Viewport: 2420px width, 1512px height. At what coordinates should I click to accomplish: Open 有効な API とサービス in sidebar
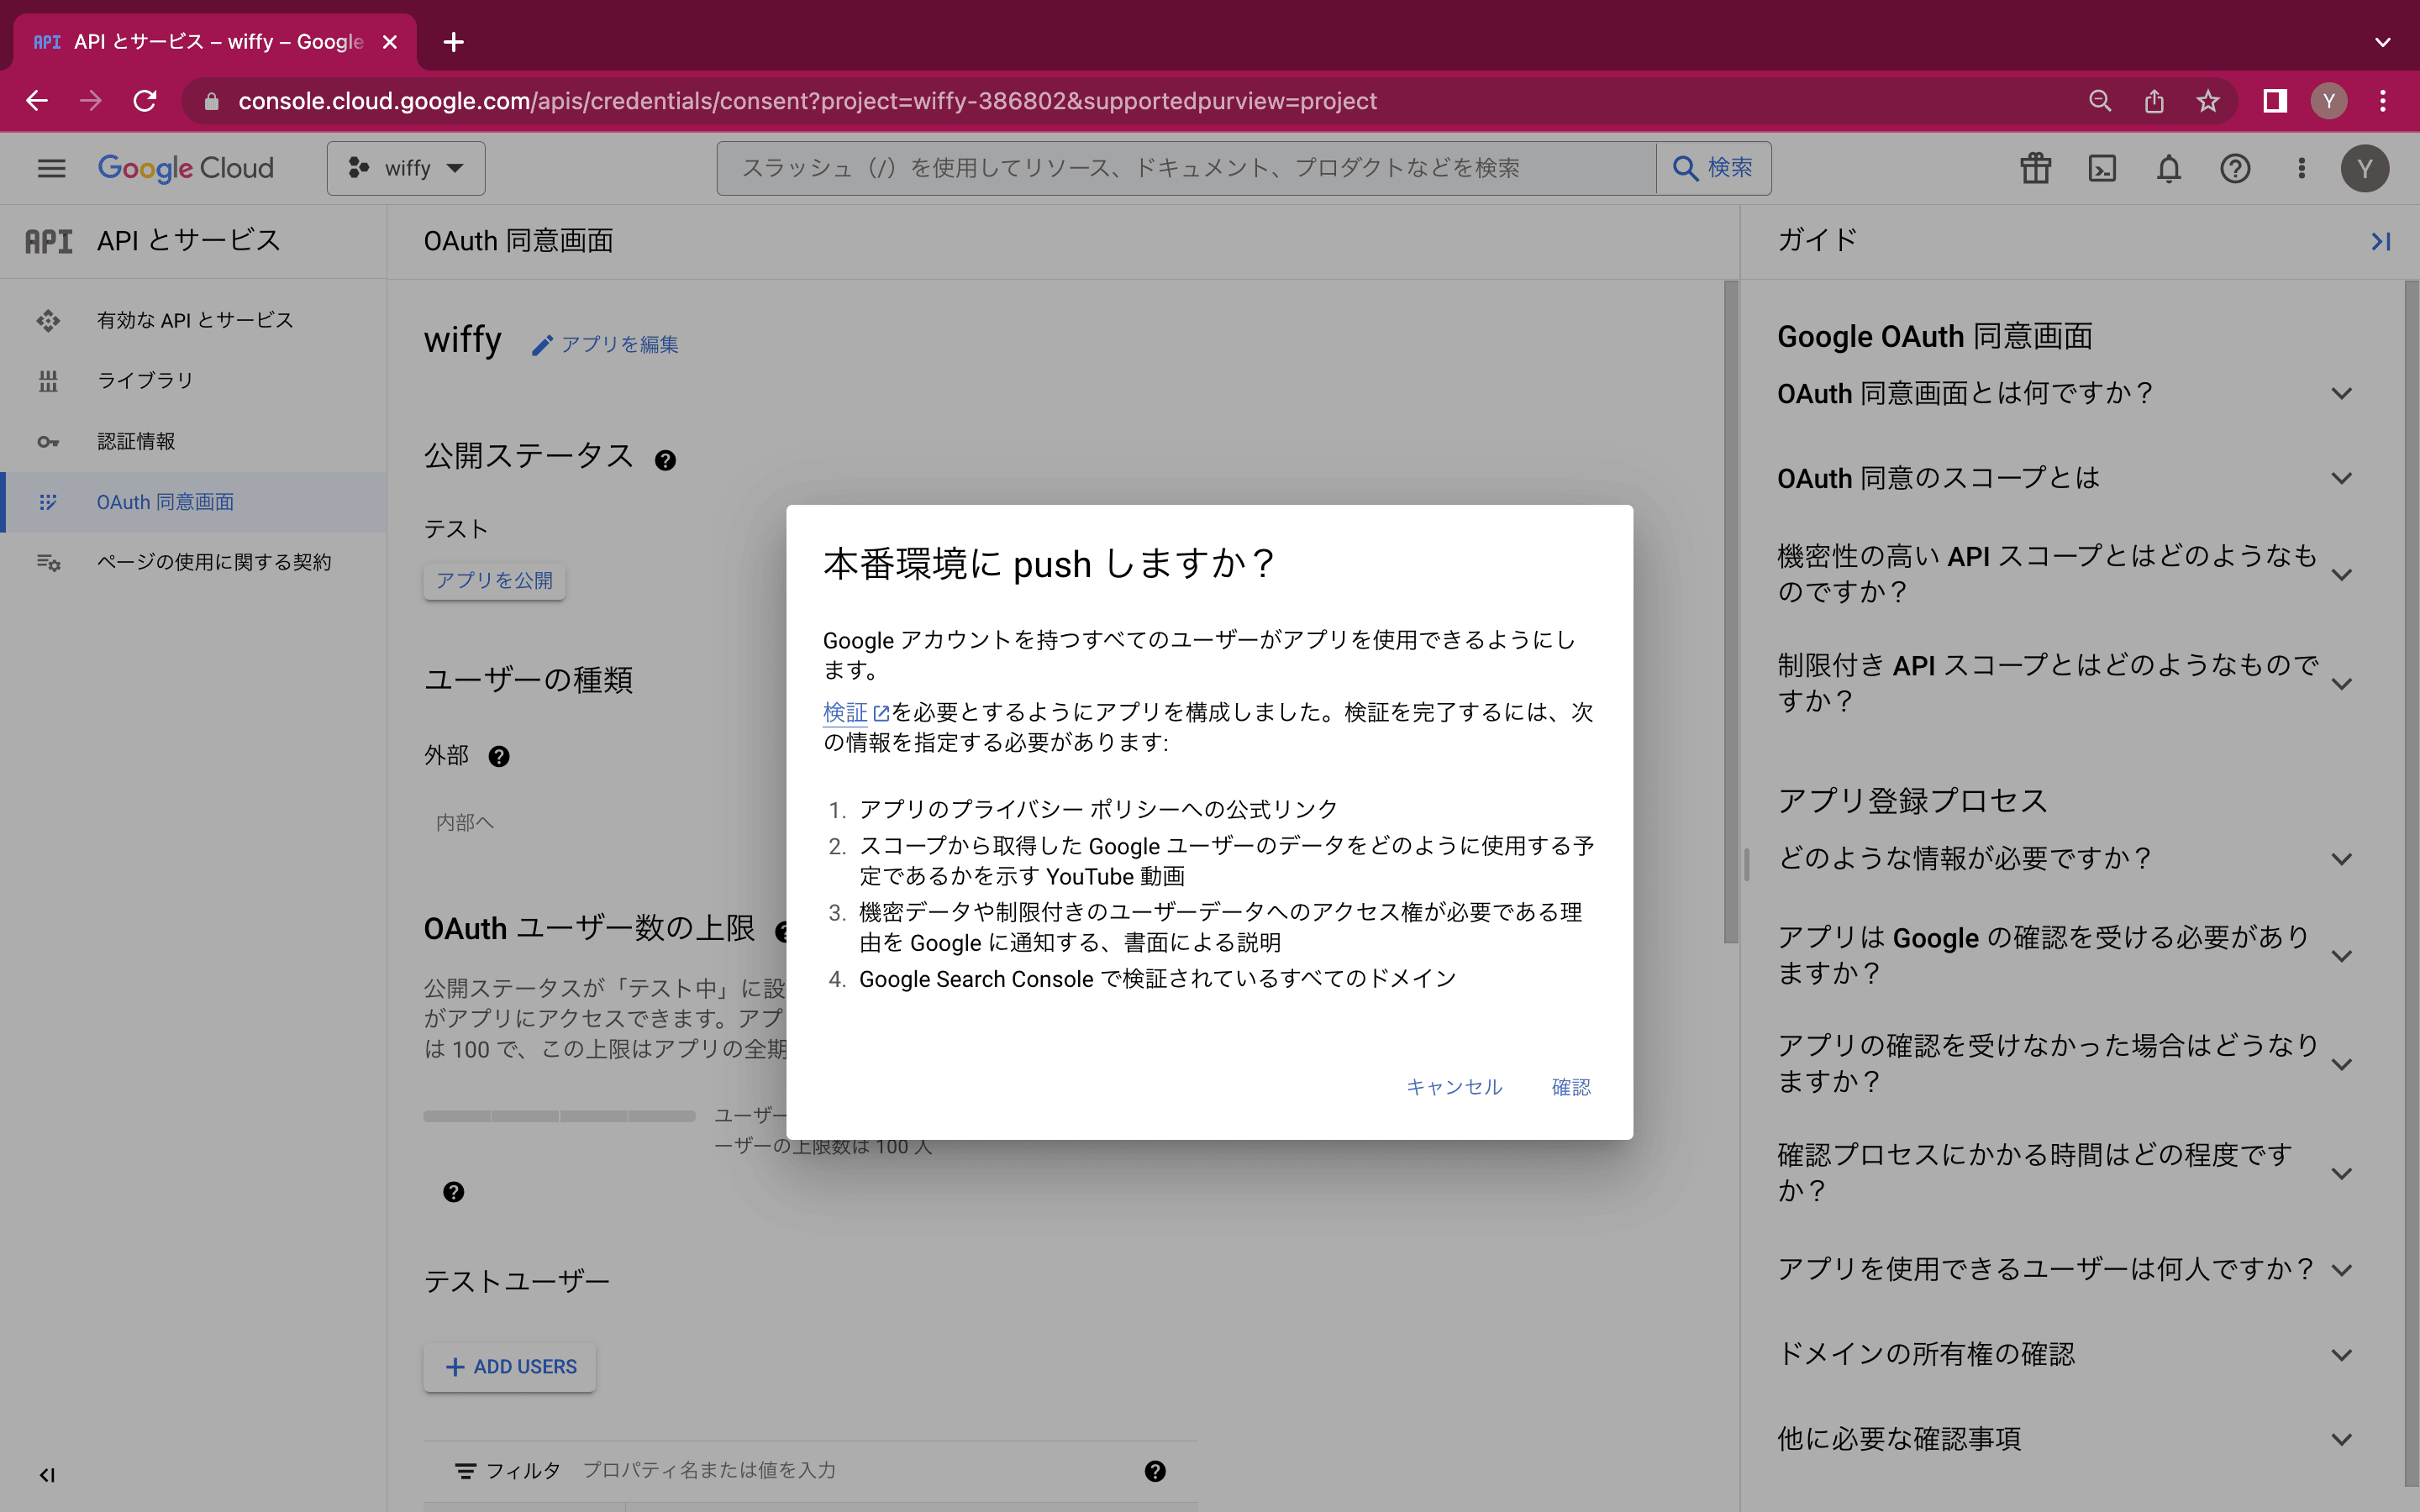(194, 320)
